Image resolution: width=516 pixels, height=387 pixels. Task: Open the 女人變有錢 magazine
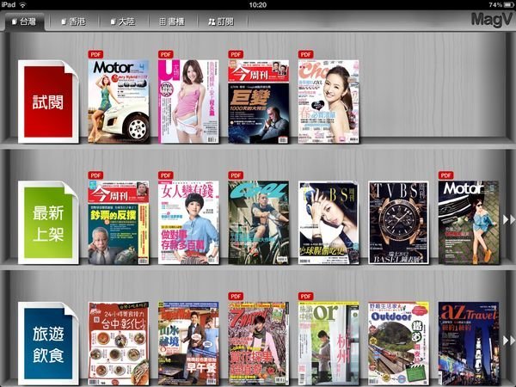[188, 222]
